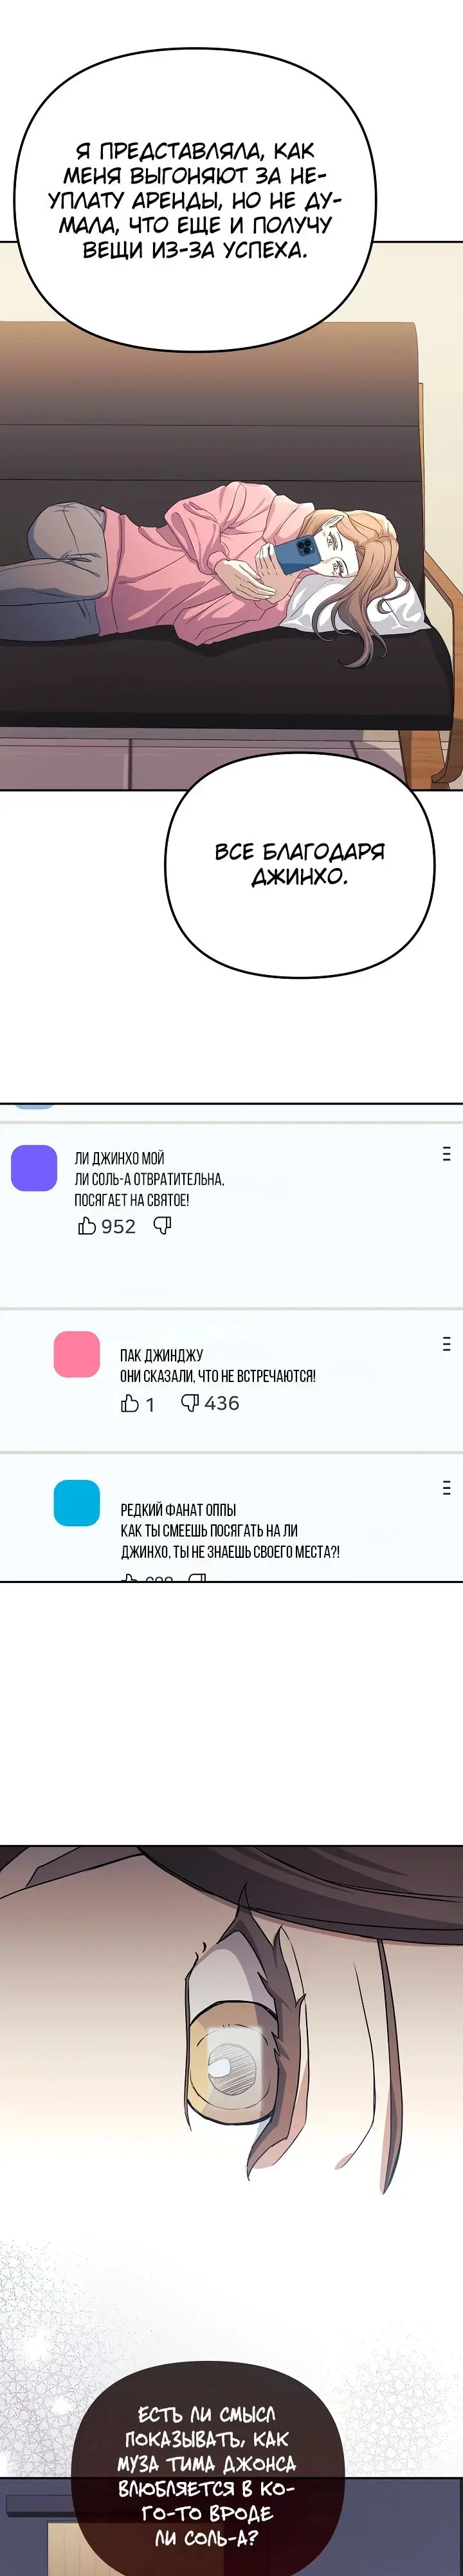Like the "Ли Джинхо мой" comment
The width and height of the screenshot is (463, 2576).
[87, 1226]
